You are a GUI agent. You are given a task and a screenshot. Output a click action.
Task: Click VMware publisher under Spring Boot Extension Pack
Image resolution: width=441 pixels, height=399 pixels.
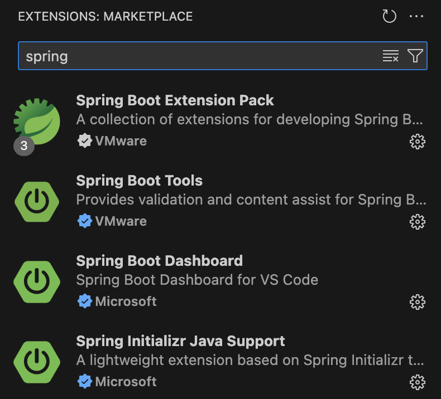[121, 141]
